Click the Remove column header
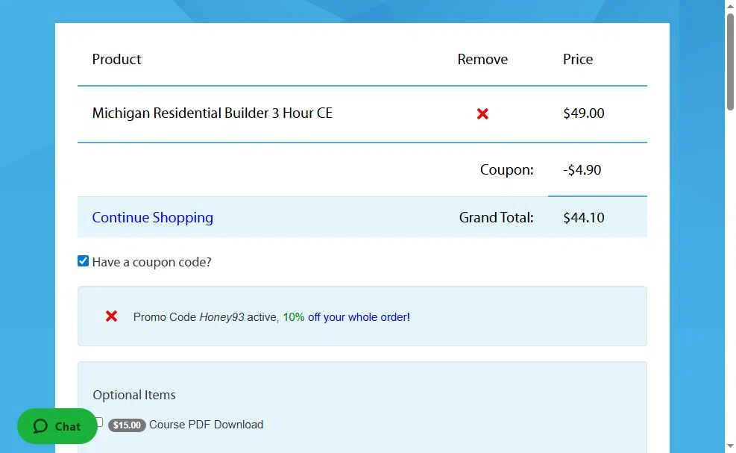 (482, 59)
